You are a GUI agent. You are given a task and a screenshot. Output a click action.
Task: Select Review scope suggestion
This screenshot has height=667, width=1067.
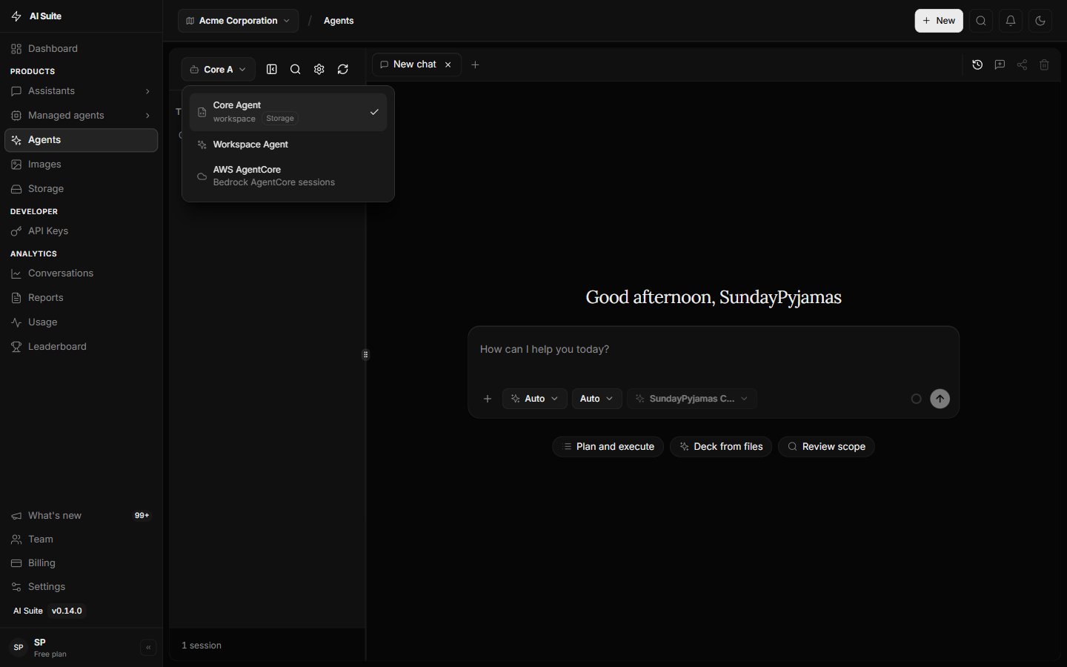coord(826,447)
